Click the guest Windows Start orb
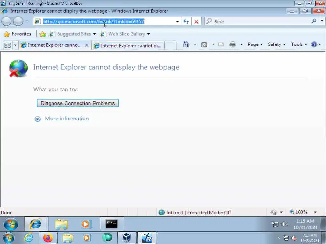326x244 pixels. tap(11, 224)
